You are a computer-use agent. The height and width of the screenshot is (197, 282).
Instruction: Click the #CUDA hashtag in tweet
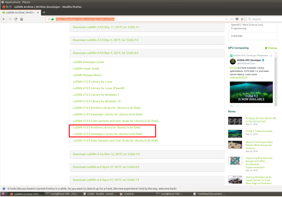(234, 68)
